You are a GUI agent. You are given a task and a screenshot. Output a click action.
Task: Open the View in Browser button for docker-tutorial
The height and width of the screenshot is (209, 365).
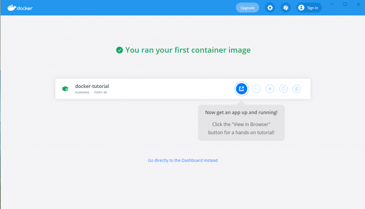[x=241, y=89]
